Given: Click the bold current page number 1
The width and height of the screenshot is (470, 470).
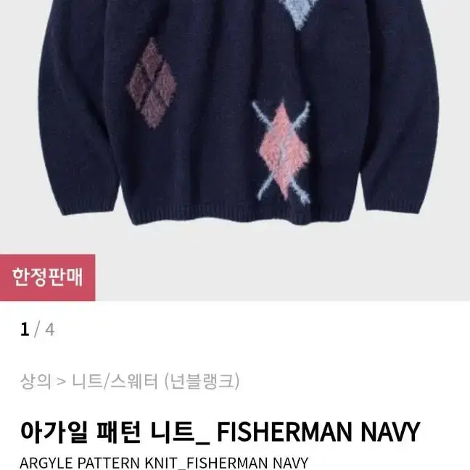Looking at the screenshot, I should (x=25, y=329).
